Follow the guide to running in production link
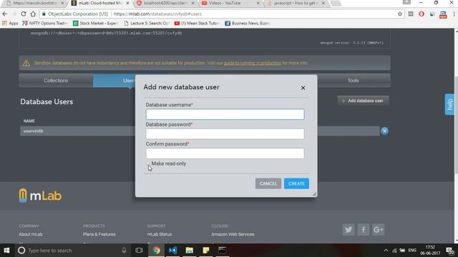This screenshot has height=257, width=458. point(253,63)
